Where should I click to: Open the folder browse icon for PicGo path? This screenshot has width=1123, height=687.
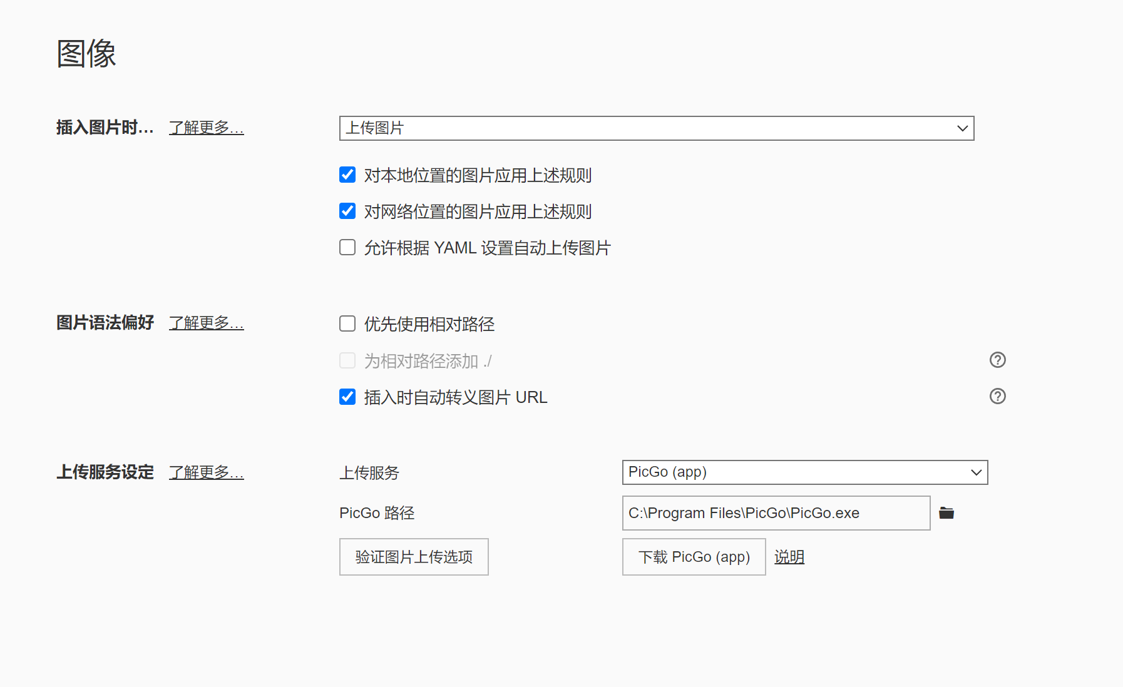pyautogui.click(x=946, y=513)
